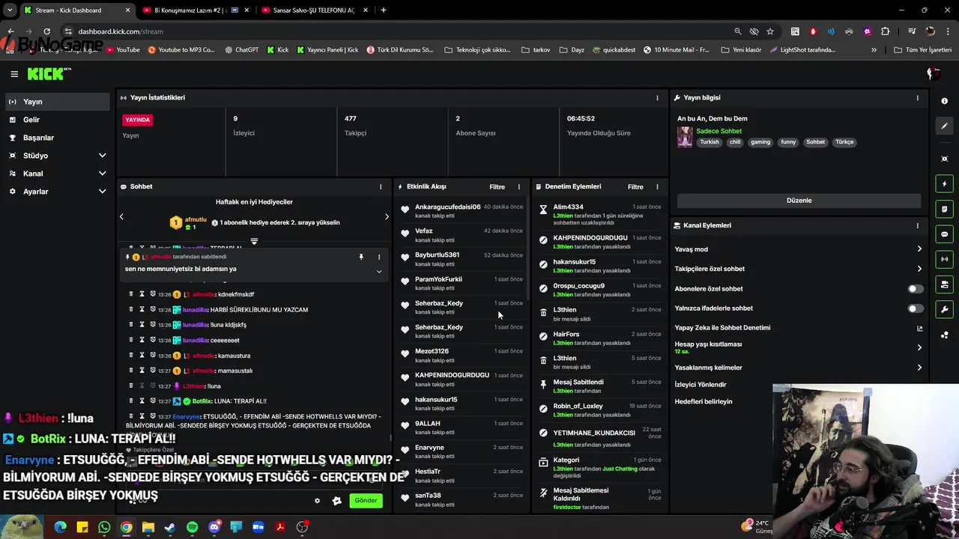Click the 'gaming' stream tag
The image size is (959, 539).
[x=760, y=142]
